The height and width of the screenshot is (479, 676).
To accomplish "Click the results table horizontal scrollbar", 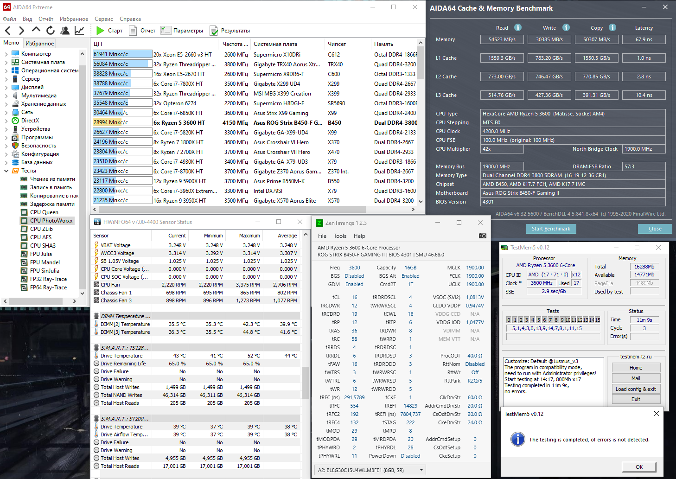I will click(x=254, y=210).
